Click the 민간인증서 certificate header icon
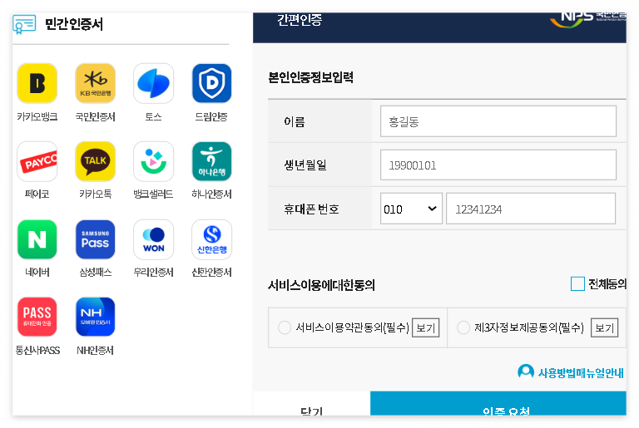This screenshot has height=428, width=639. [x=24, y=24]
